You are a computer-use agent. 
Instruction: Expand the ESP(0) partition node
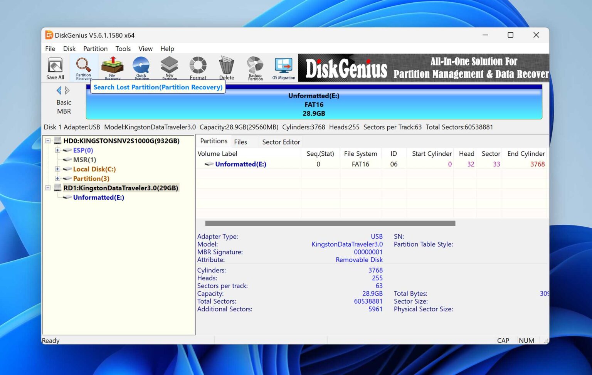coord(57,150)
